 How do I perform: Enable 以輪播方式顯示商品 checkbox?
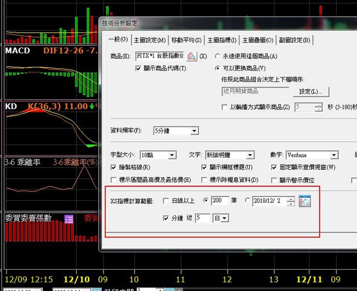pos(224,107)
